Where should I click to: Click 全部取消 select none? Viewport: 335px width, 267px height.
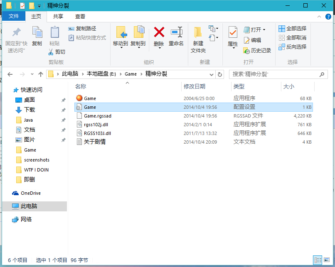[x=293, y=38]
